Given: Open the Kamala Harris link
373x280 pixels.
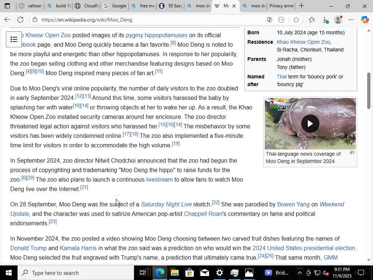Looking at the screenshot, I should tap(78, 248).
